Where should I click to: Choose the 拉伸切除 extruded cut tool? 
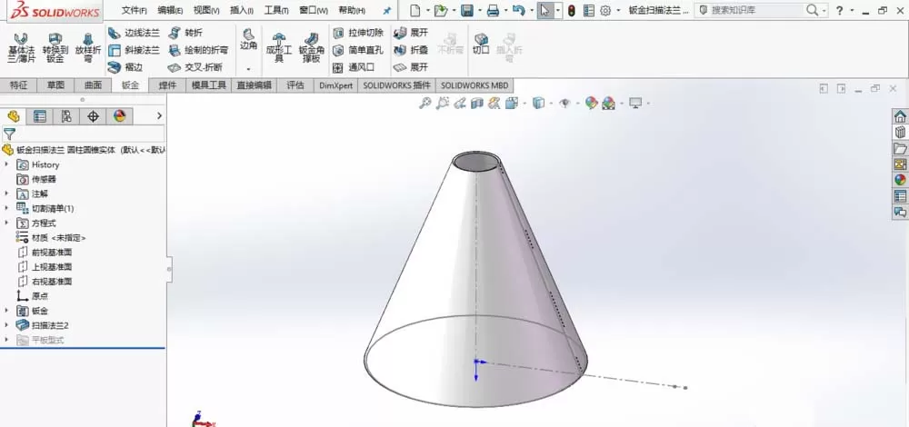357,33
